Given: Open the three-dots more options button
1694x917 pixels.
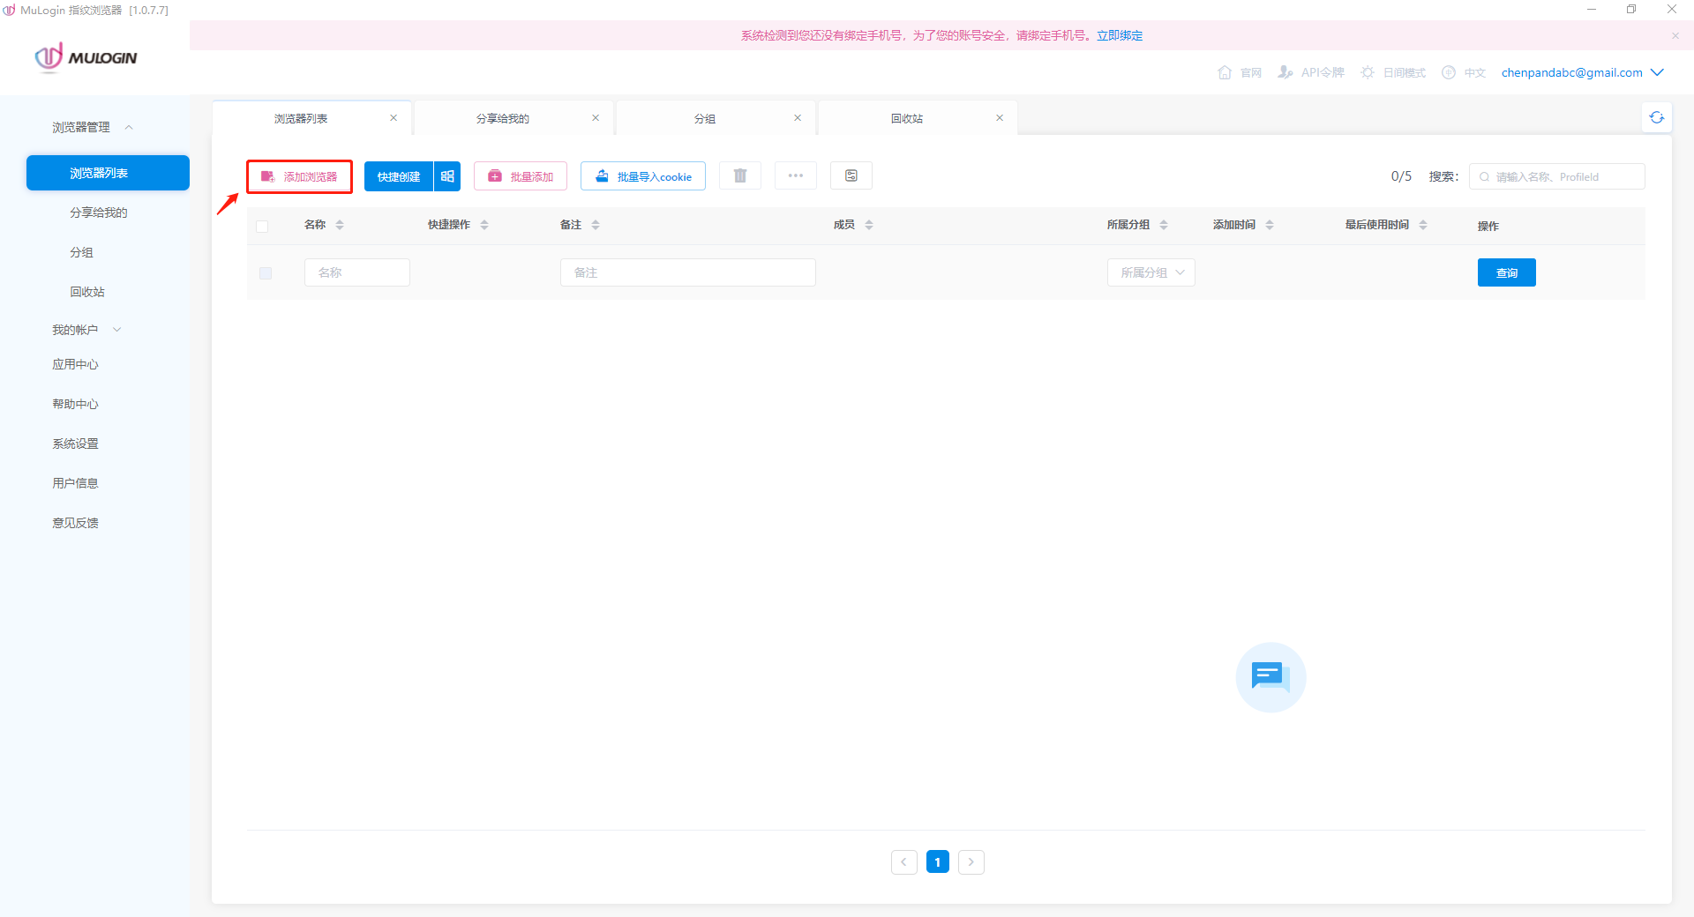Looking at the screenshot, I should pos(795,175).
